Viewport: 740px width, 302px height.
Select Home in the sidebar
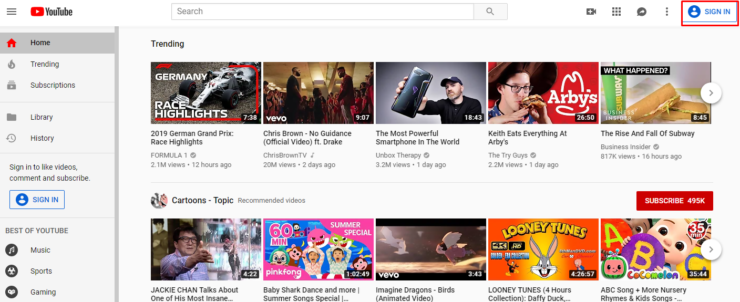coord(57,43)
